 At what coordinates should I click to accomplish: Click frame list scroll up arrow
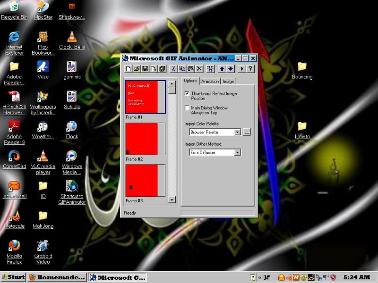tap(172, 84)
